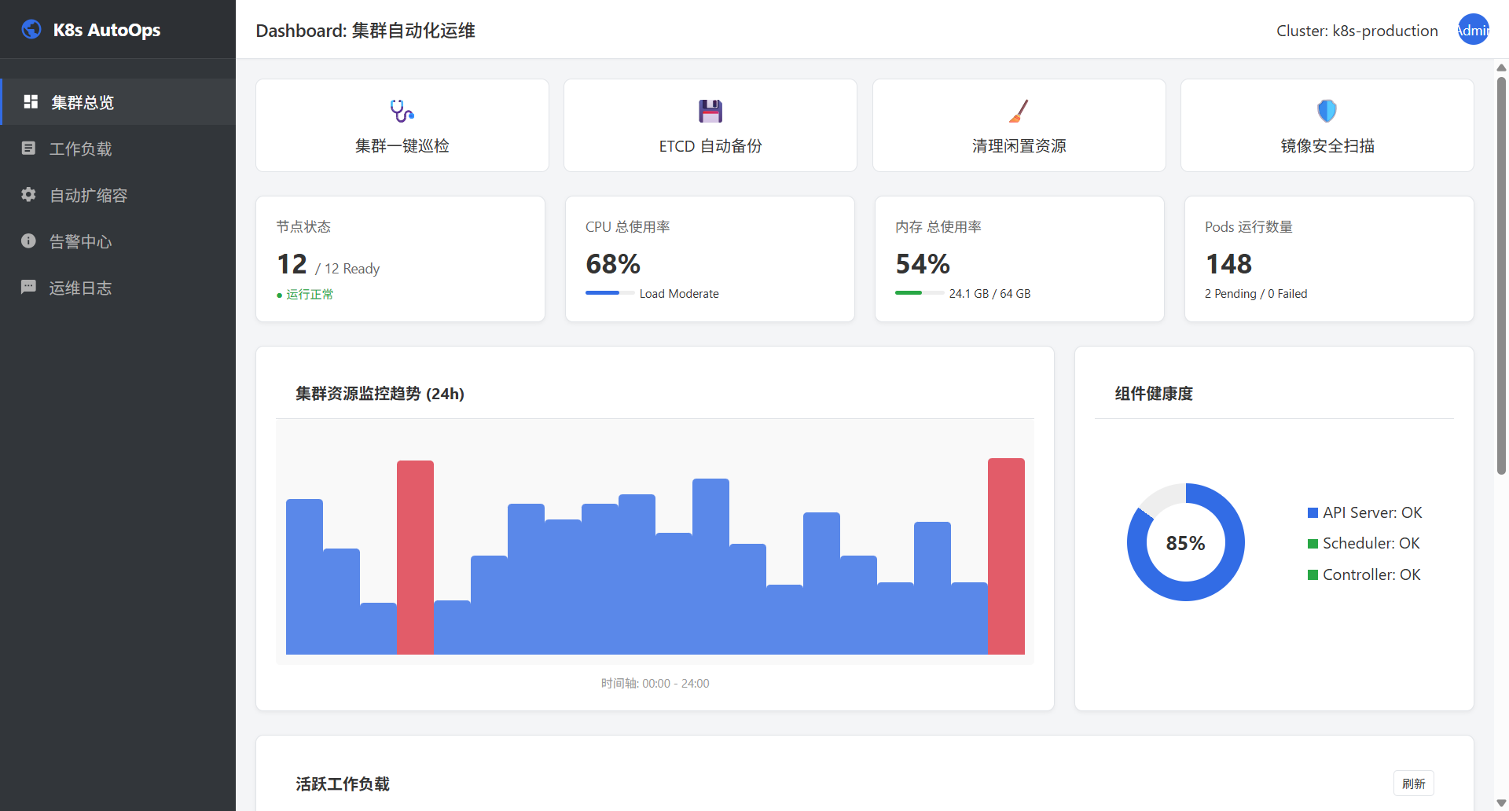Screen dimensions: 1509x811
Task: Click the chat icon beside 运维日志
Action: (x=29, y=288)
